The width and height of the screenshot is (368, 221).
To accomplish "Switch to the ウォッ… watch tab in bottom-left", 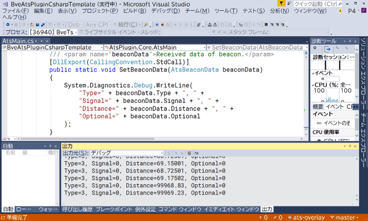I will (x=48, y=209).
